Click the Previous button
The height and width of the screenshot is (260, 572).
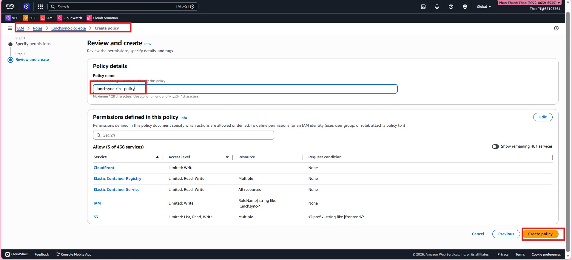pos(506,234)
